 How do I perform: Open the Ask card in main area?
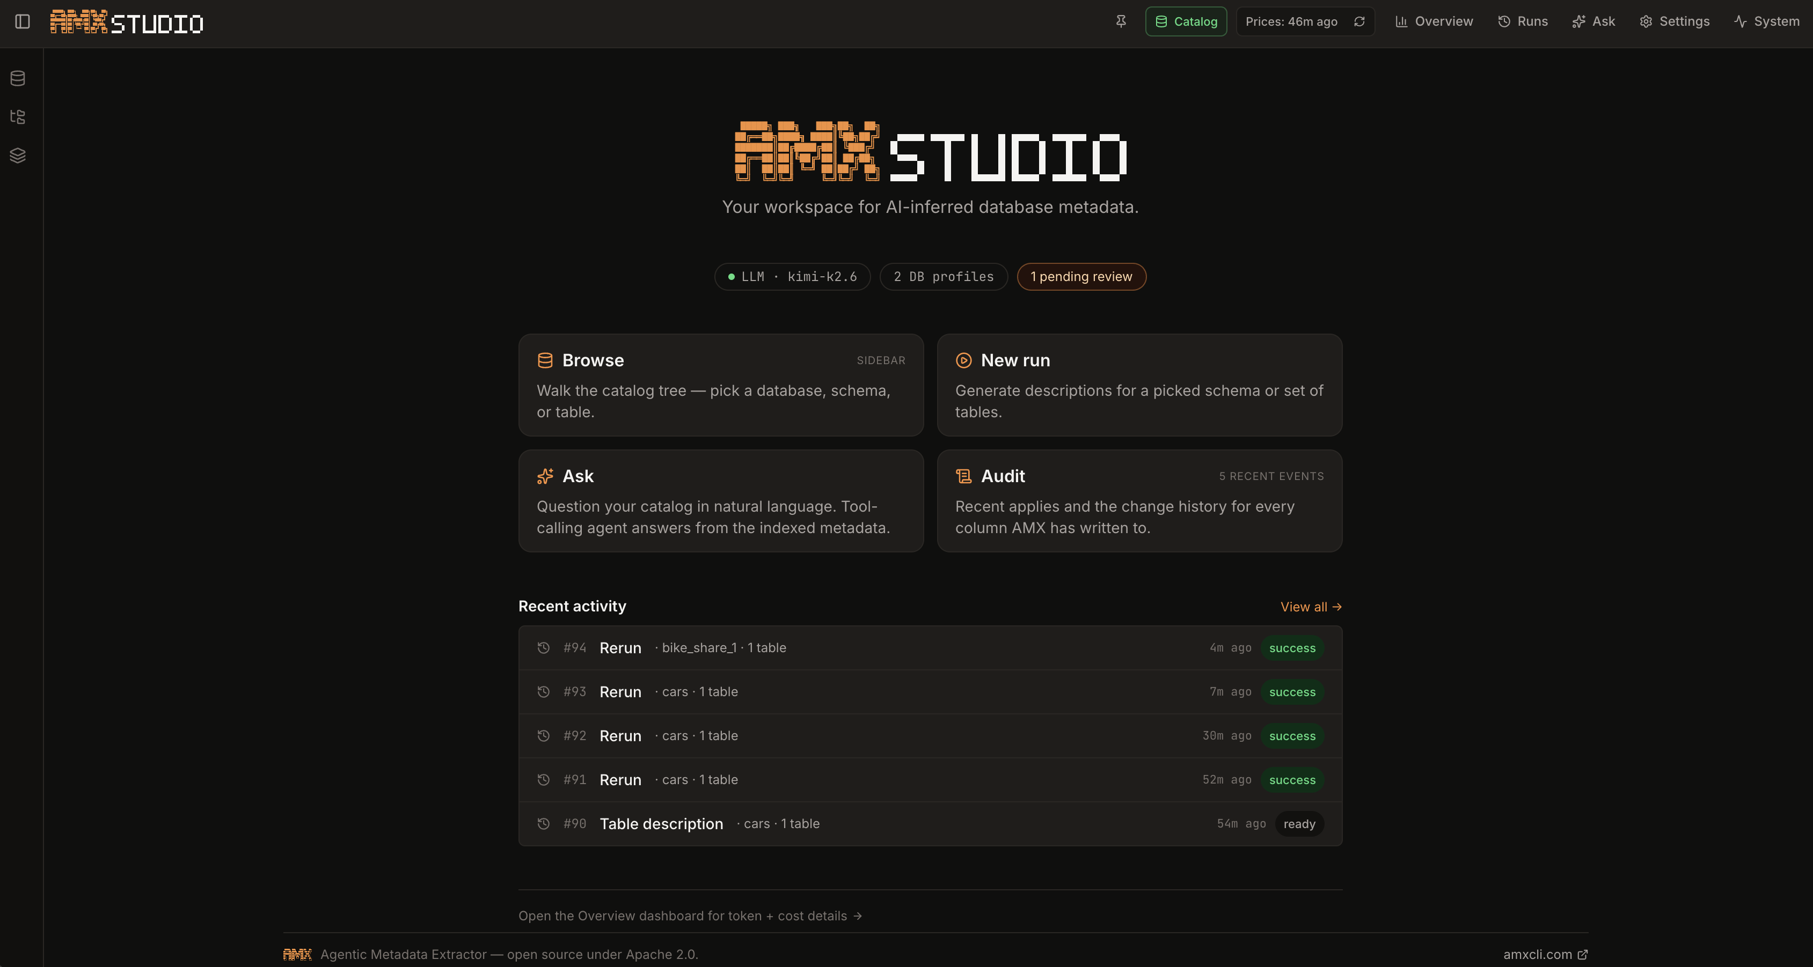coord(721,501)
